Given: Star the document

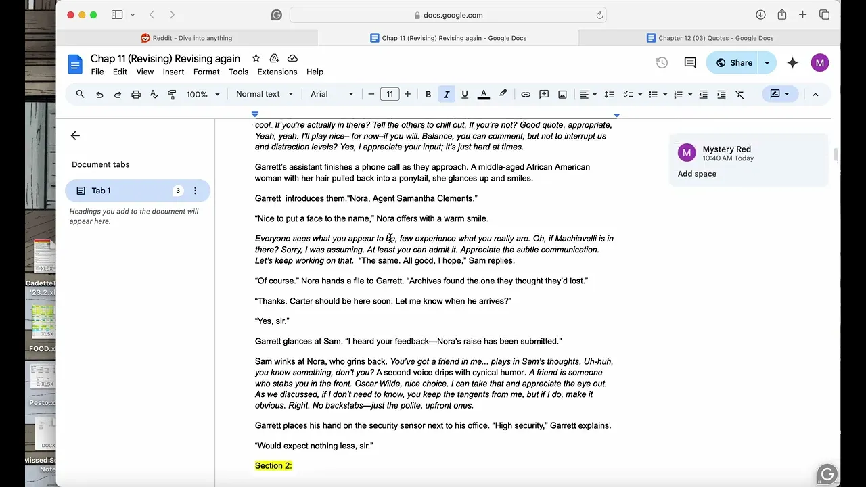Looking at the screenshot, I should point(256,58).
